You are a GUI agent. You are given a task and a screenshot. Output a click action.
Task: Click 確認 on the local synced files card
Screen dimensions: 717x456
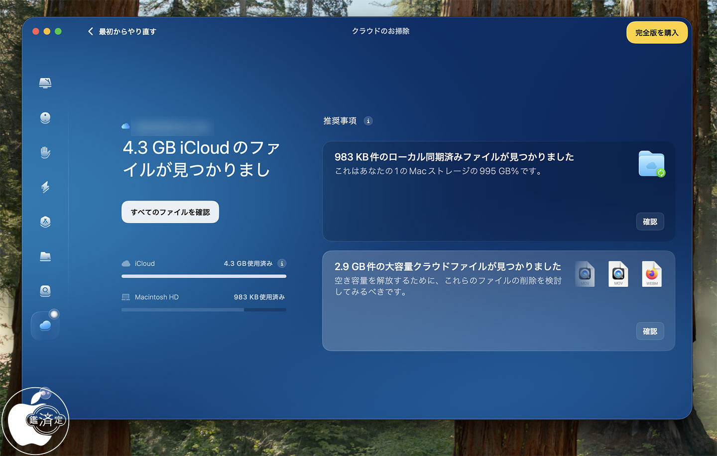[650, 222]
